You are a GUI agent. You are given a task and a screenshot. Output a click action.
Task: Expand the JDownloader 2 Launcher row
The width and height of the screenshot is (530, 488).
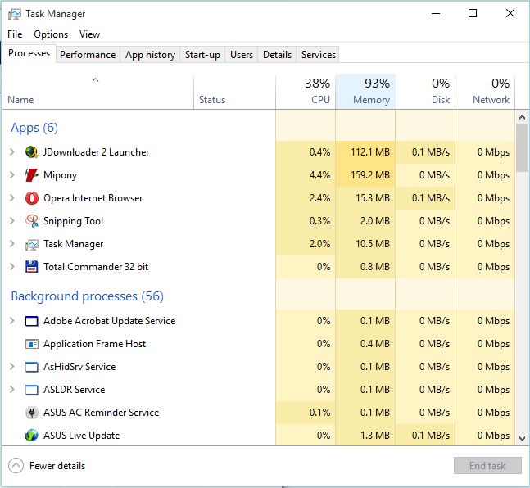click(x=11, y=152)
